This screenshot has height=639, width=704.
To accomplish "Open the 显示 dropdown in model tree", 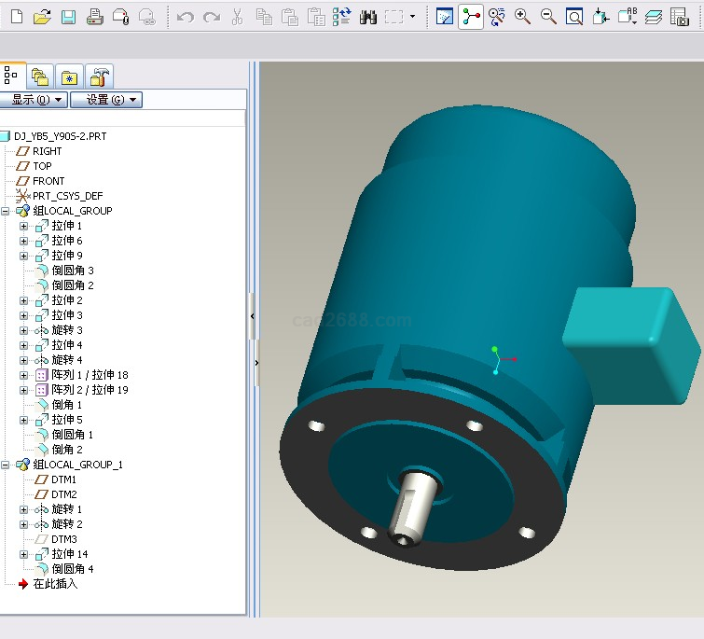I will pos(34,100).
